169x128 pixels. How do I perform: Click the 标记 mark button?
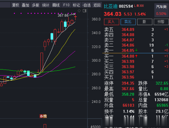(76, 5)
